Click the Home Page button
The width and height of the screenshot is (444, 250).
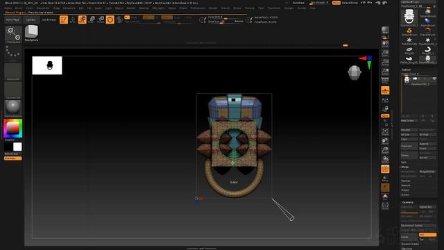click(12, 20)
